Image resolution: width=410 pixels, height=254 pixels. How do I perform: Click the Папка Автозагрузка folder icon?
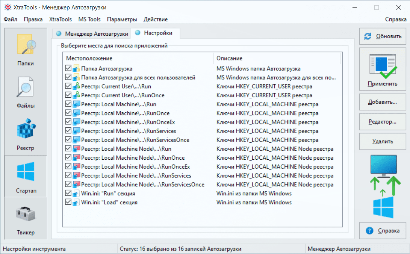(76, 68)
